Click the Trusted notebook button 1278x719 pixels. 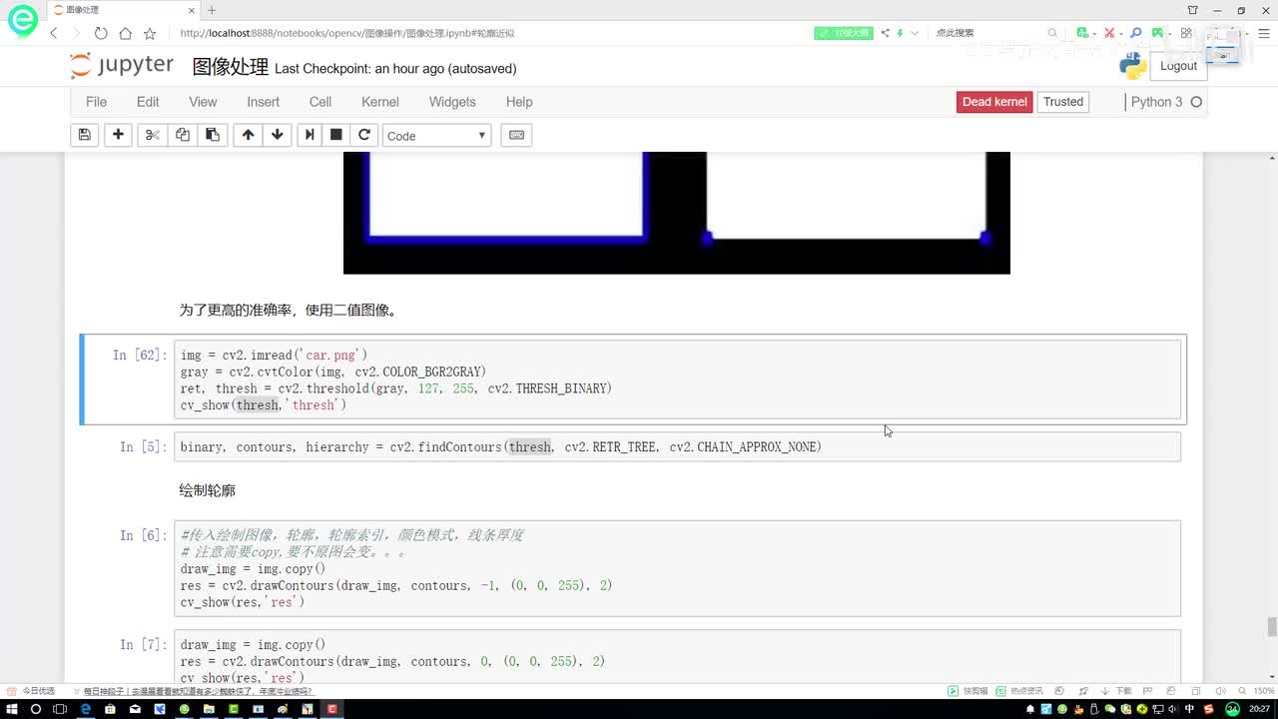click(1063, 102)
